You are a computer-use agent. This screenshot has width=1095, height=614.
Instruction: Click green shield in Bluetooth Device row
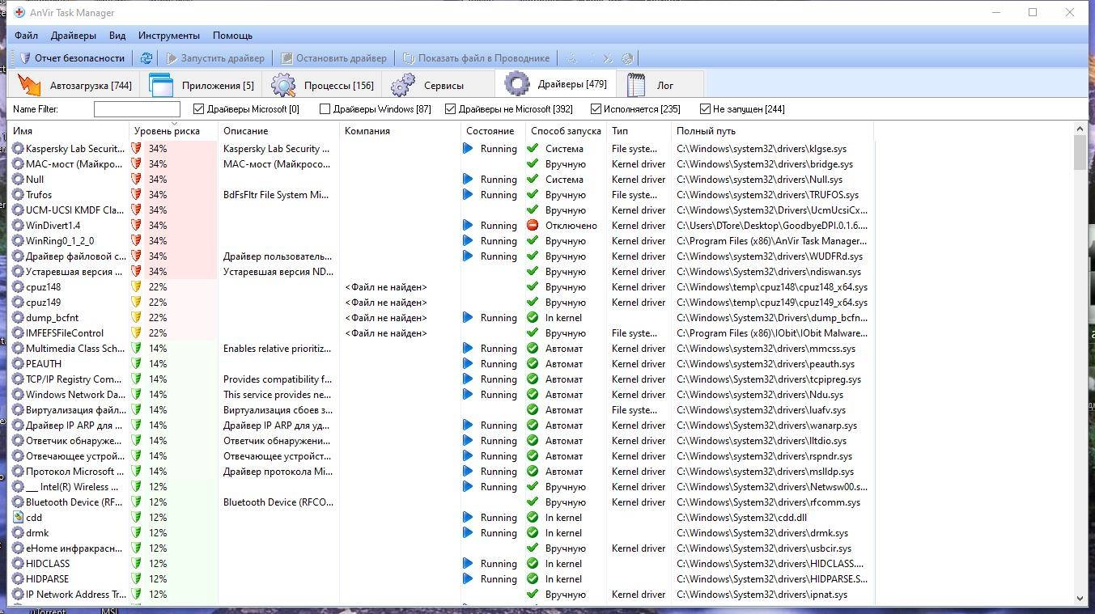[x=136, y=502]
